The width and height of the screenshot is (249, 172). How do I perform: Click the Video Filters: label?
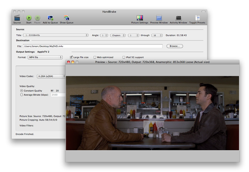tap(27, 126)
